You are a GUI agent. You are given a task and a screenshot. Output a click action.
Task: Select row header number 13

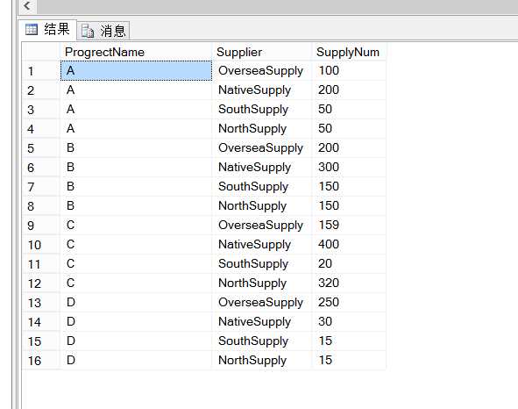(41, 303)
